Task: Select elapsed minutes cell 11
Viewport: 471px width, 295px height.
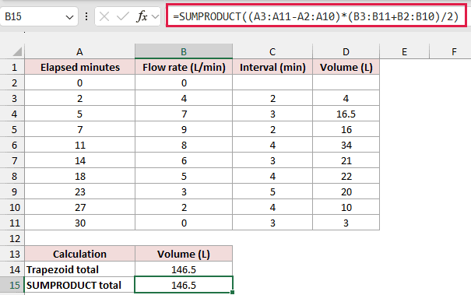Action: pyautogui.click(x=79, y=146)
